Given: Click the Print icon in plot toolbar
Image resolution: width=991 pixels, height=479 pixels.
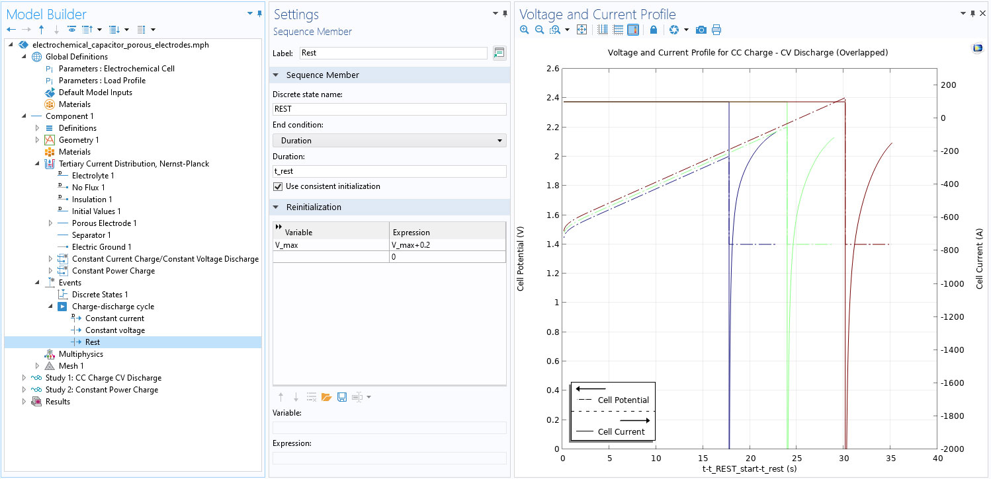Looking at the screenshot, I should (716, 30).
